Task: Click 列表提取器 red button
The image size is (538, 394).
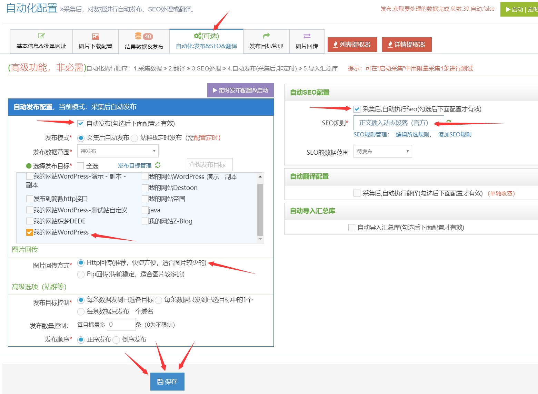Action: click(352, 45)
